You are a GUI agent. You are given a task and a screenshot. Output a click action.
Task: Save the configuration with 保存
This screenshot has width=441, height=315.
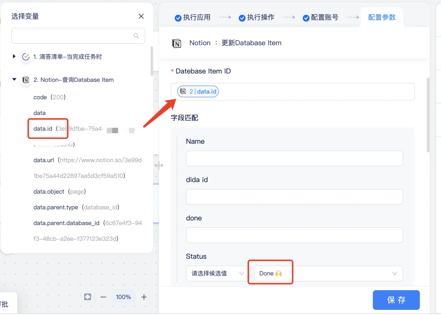[396, 300]
